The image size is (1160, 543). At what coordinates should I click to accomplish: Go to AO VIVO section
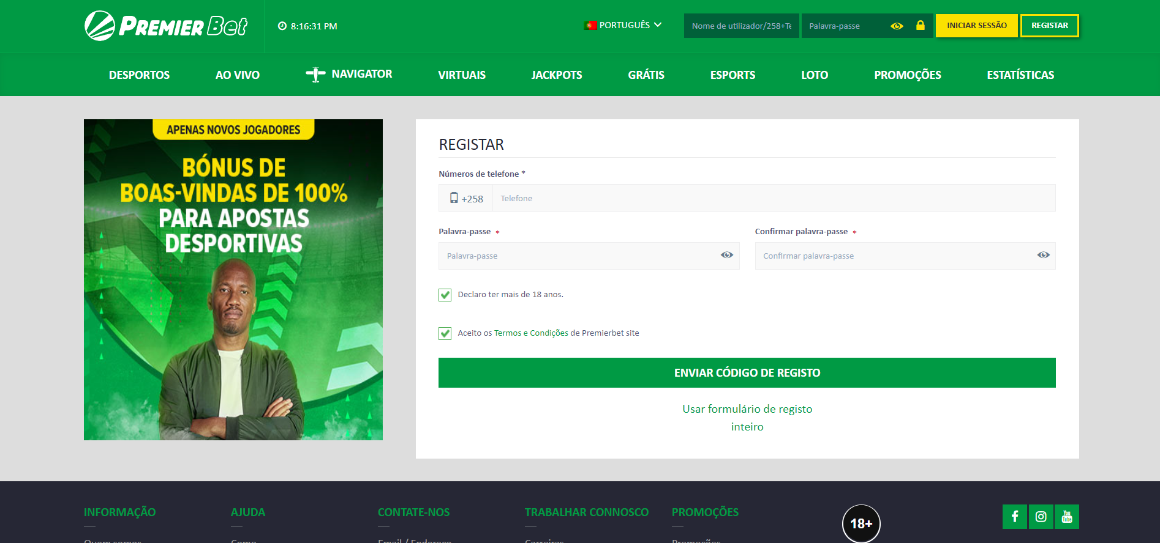pos(238,75)
